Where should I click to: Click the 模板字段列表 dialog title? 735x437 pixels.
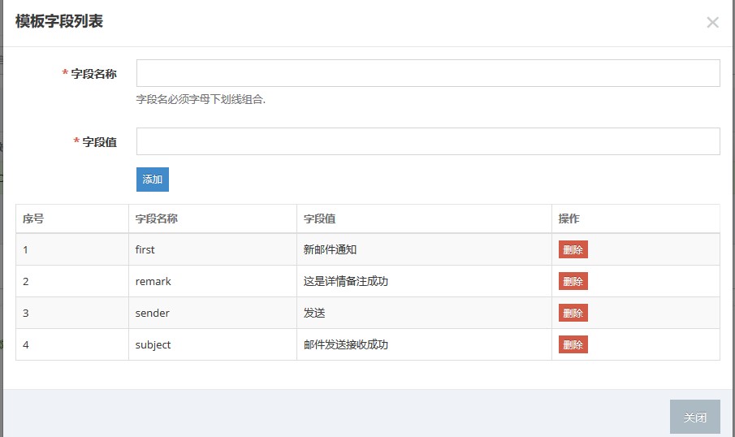[59, 22]
